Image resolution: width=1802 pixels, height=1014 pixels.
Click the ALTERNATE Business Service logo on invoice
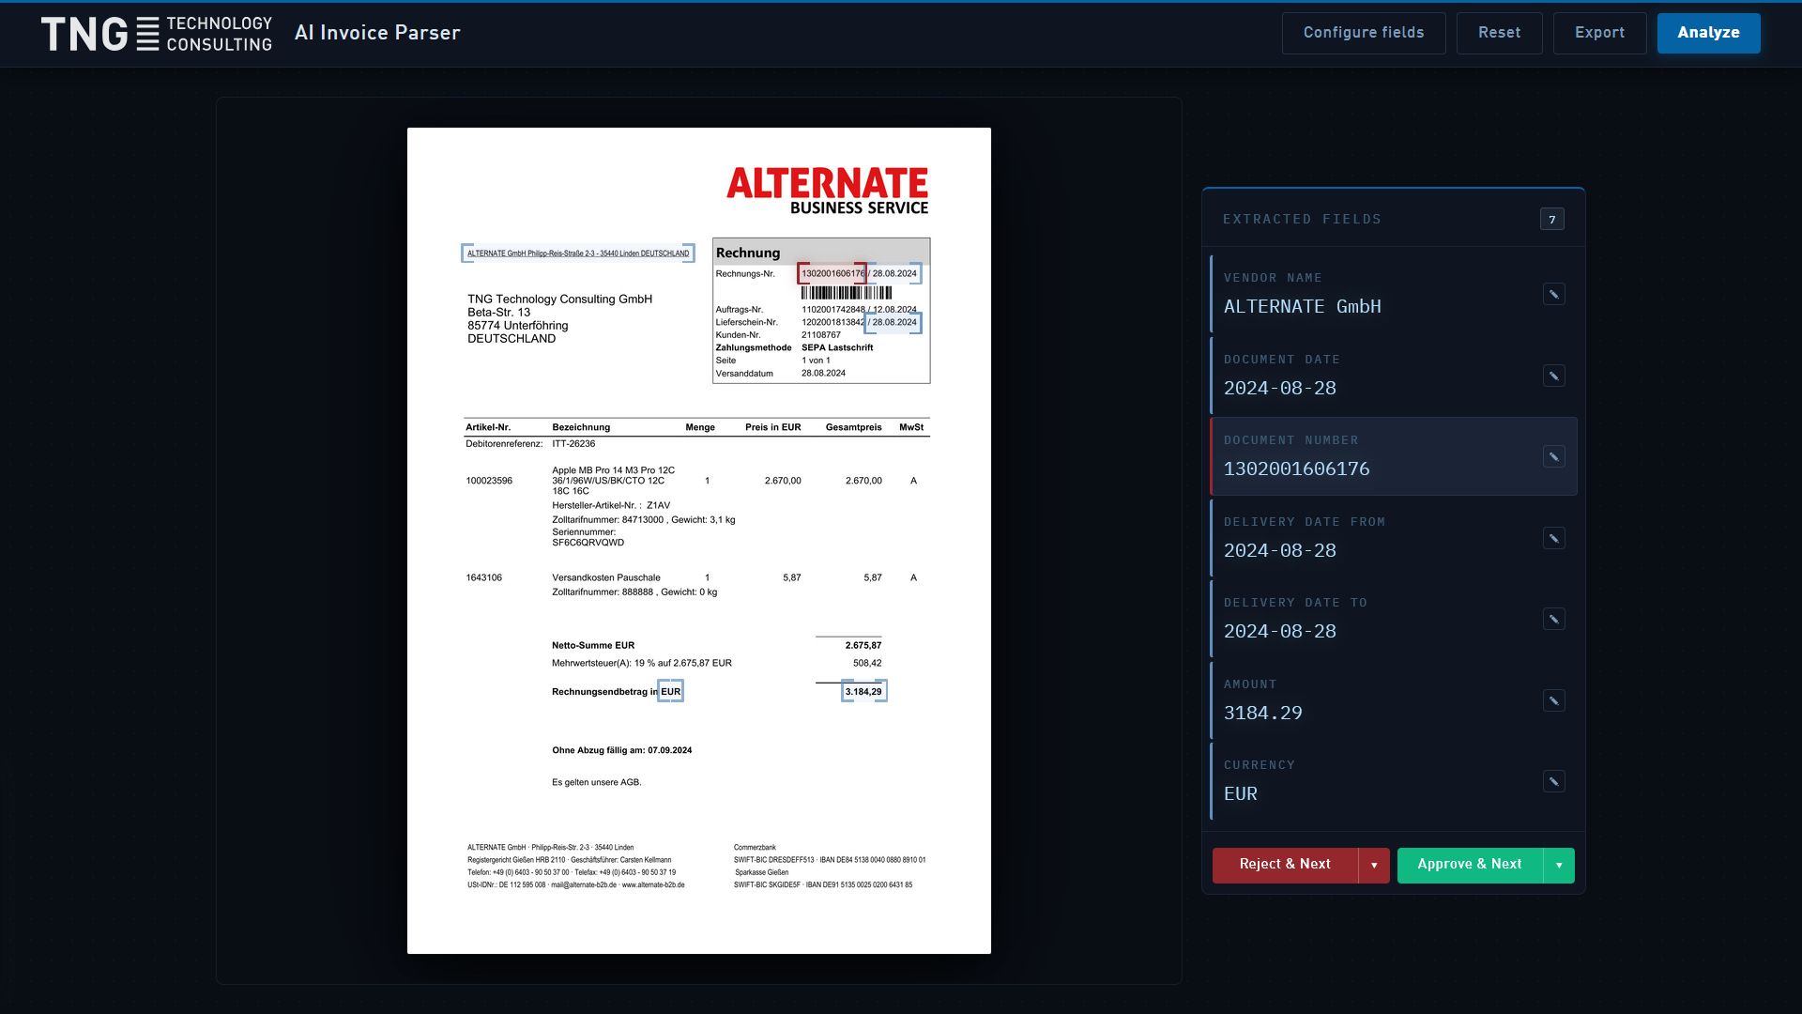(827, 191)
